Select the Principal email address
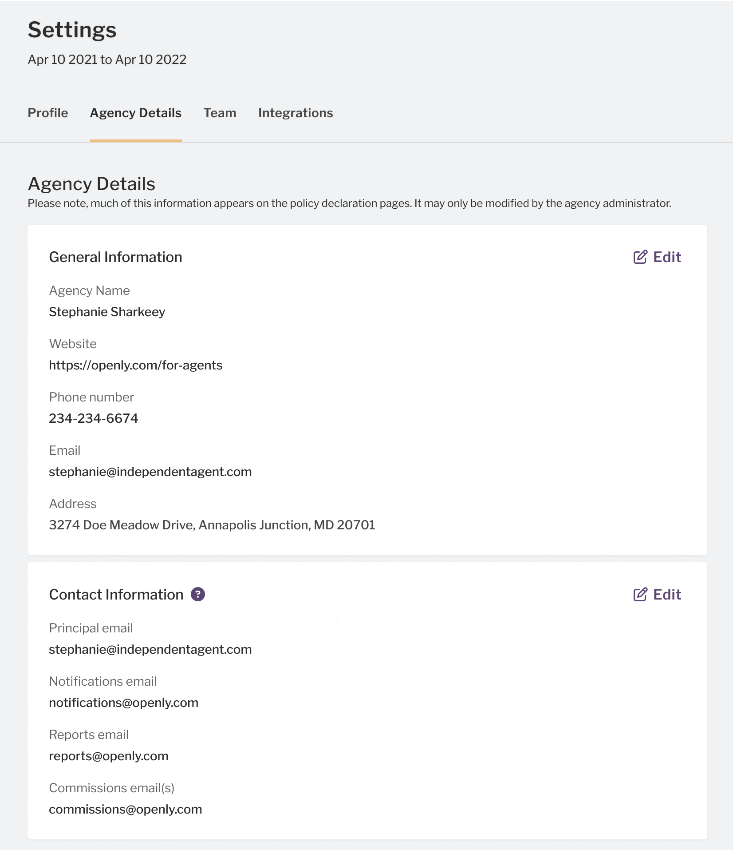This screenshot has width=733, height=850. coord(150,649)
